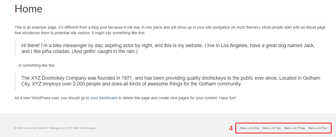The width and height of the screenshot is (336, 137).
Task: Click the '© 2020 University Website' footer text
Action: pyautogui.click(x=31, y=128)
